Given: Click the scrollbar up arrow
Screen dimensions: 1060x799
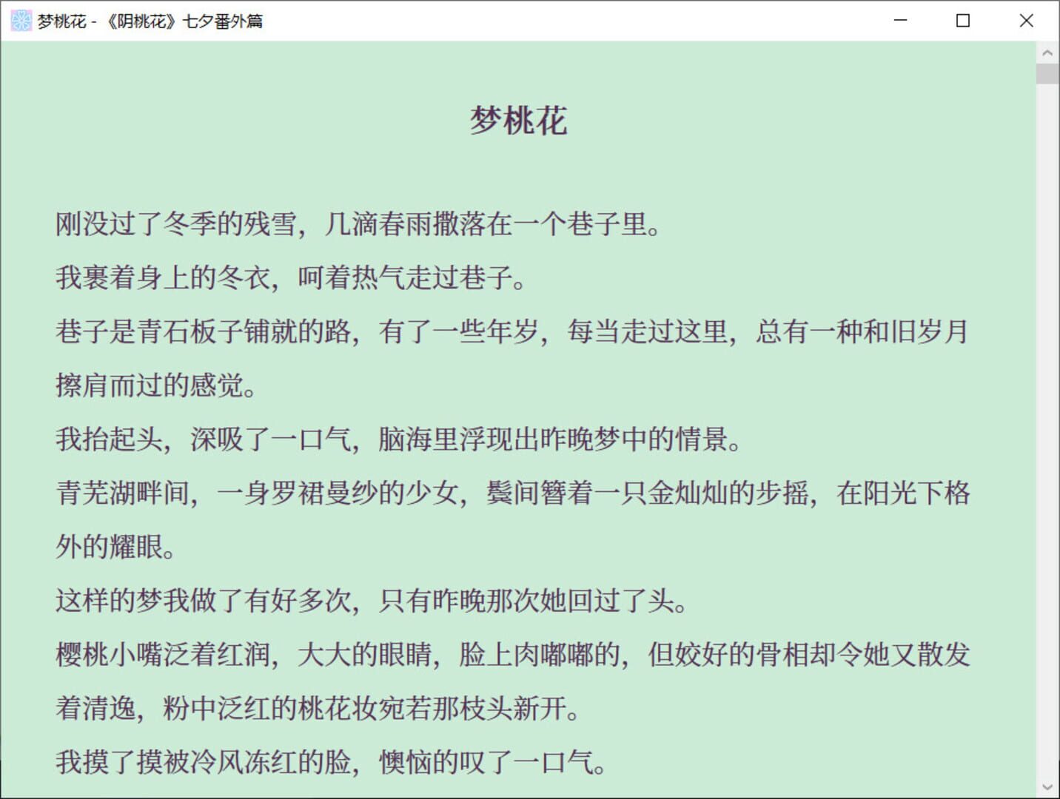Looking at the screenshot, I should coord(1047,53).
